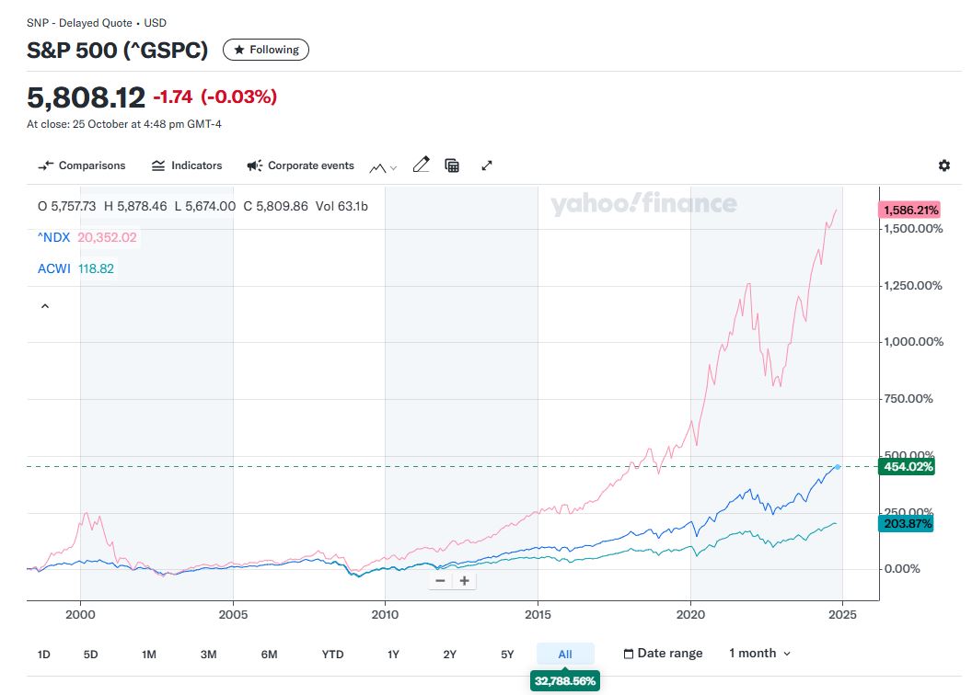Open the chart settings gear icon

tap(943, 165)
